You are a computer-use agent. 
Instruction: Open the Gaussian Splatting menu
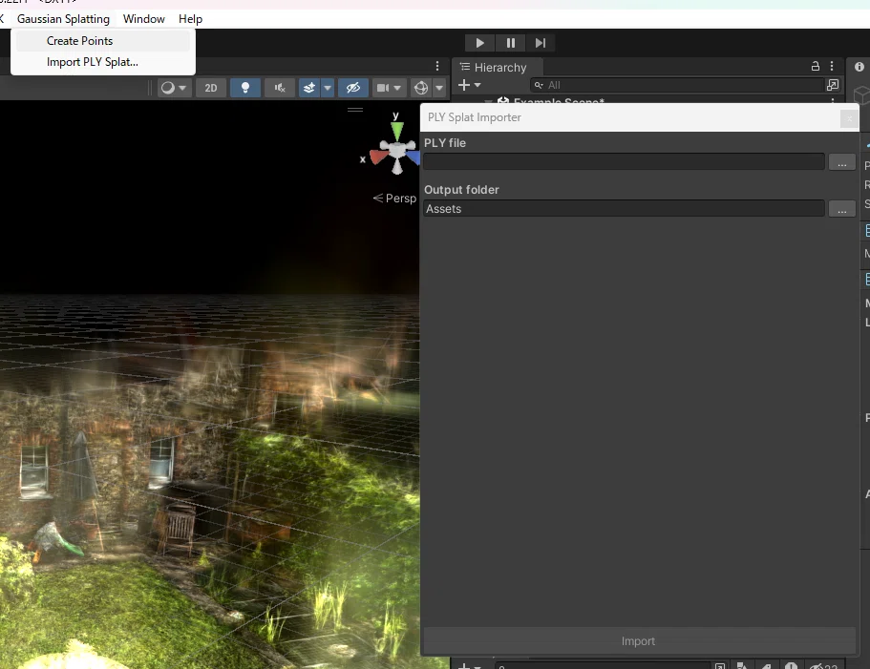coord(63,19)
